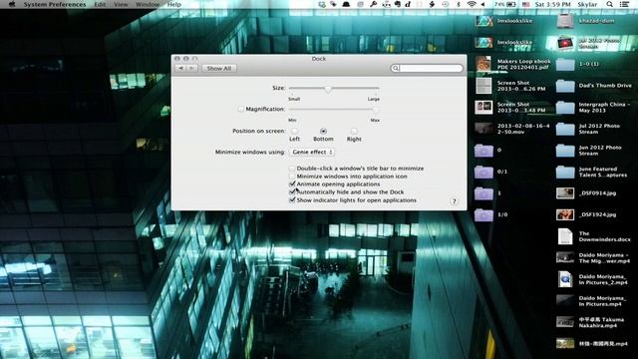Select Left dock position

[x=294, y=131]
